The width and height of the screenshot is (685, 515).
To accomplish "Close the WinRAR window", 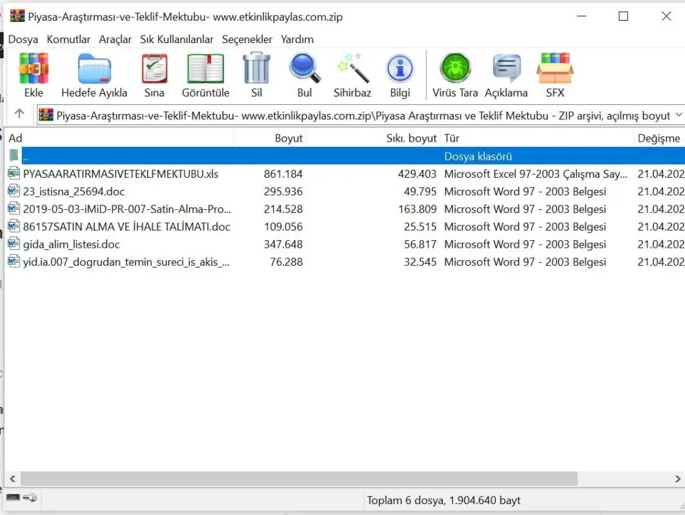I will pyautogui.click(x=666, y=16).
